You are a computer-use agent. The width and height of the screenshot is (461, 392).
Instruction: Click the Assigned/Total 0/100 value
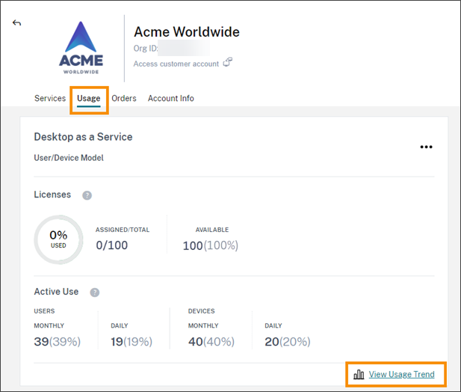point(111,245)
